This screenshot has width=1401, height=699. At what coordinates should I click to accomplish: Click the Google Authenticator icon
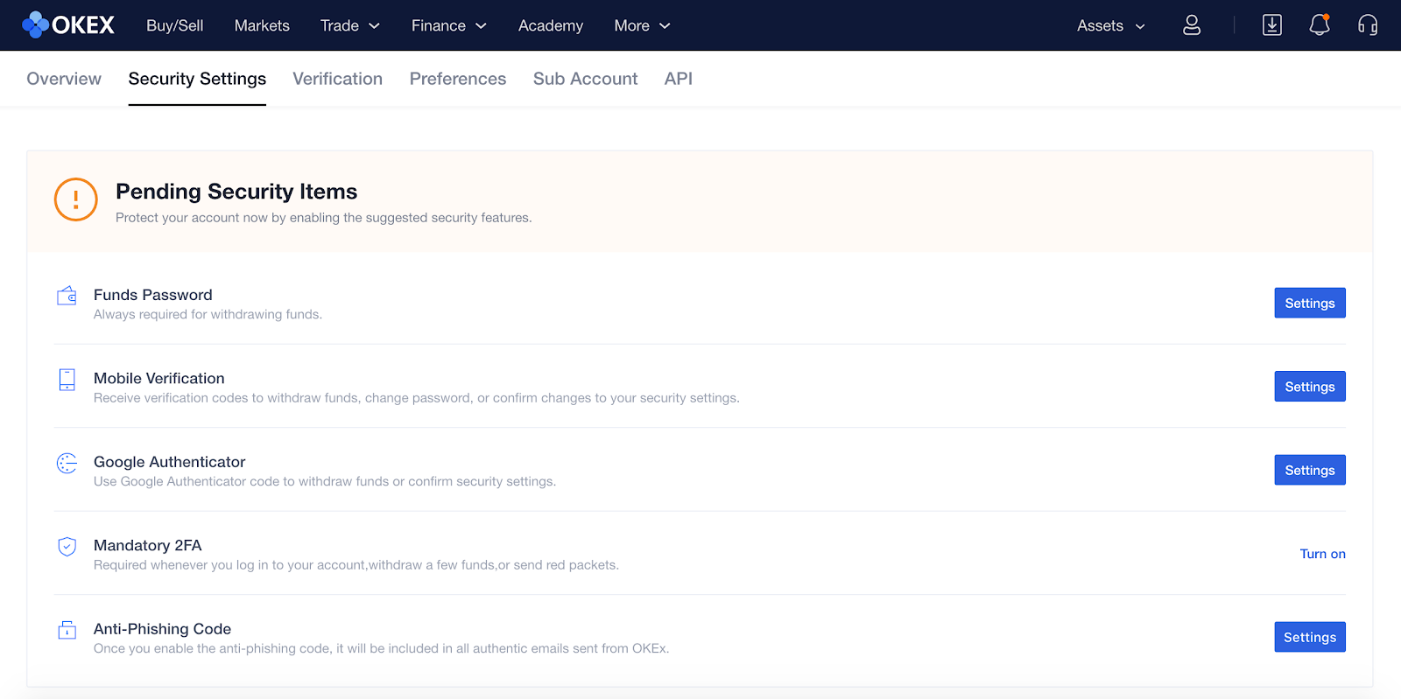point(67,463)
